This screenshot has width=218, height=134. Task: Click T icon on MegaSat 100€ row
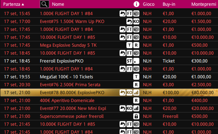tap(136, 77)
